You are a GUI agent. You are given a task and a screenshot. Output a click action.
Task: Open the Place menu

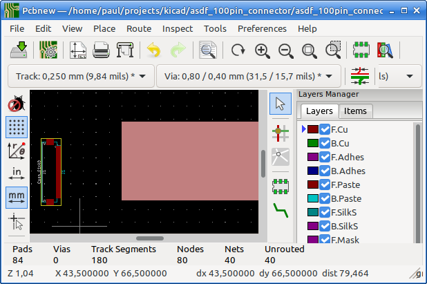(104, 28)
